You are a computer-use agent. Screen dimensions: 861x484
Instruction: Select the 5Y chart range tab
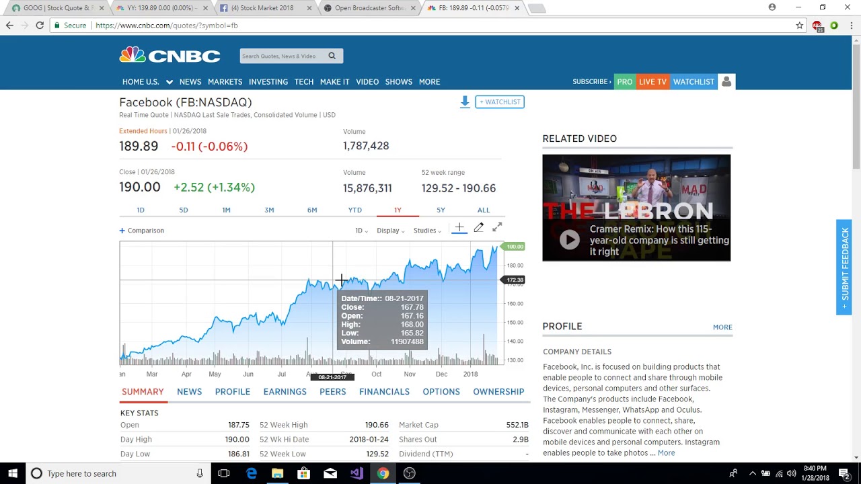[x=441, y=210]
